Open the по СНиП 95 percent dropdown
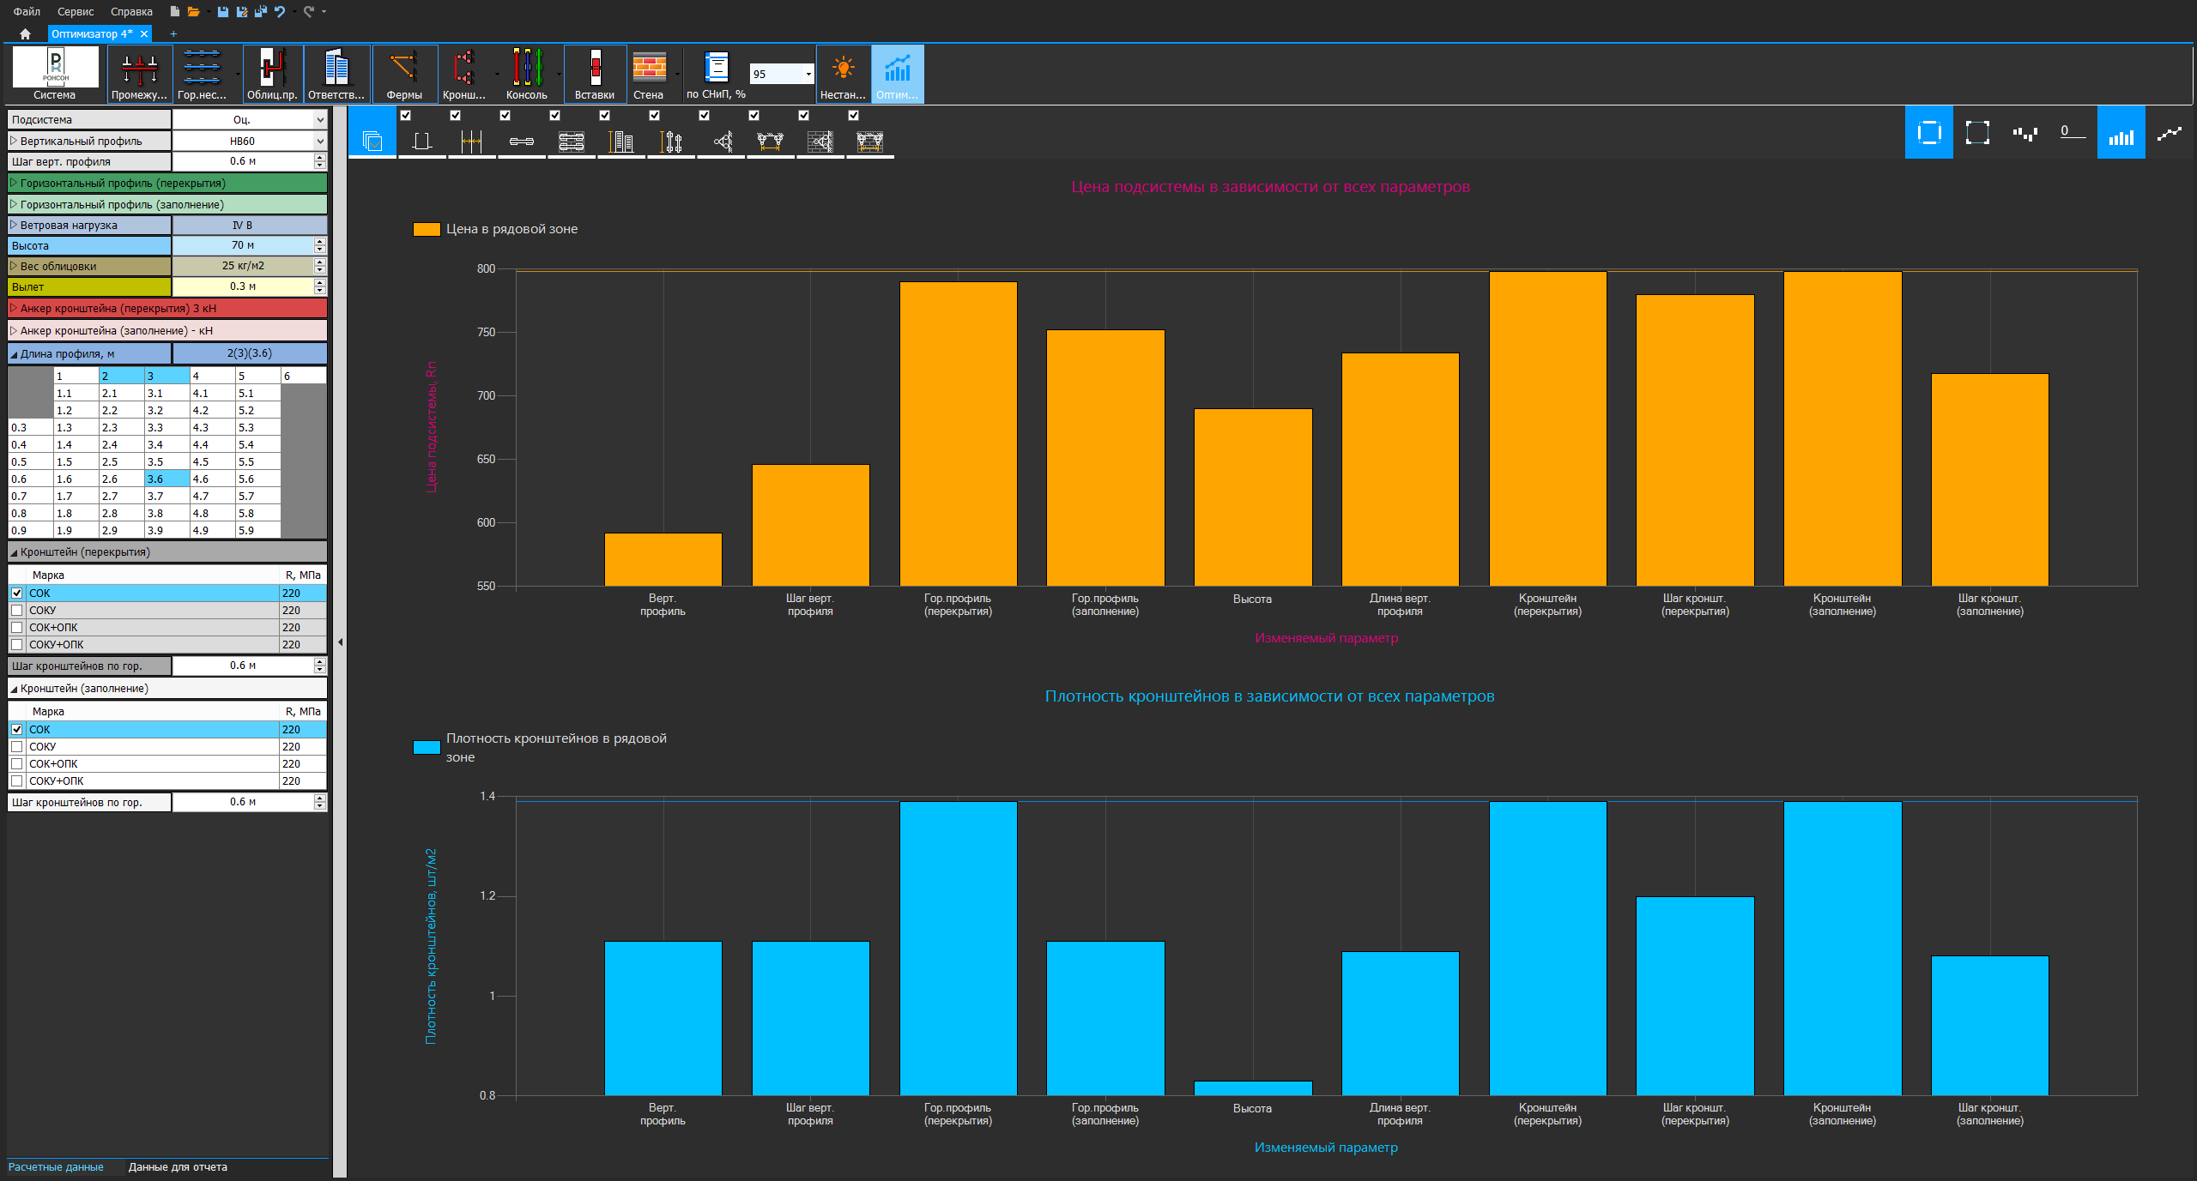2197x1181 pixels. click(808, 75)
